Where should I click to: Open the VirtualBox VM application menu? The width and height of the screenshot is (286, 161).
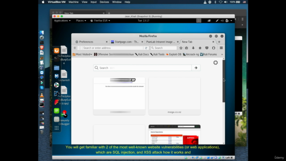pyautogui.click(x=57, y=2)
